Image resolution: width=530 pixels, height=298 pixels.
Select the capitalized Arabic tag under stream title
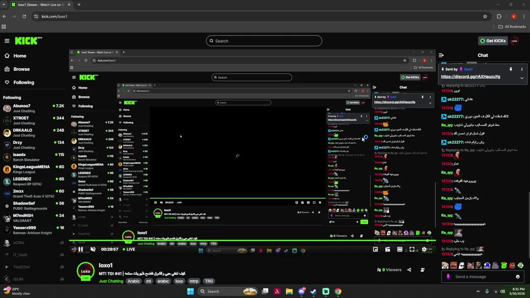[x=133, y=281]
